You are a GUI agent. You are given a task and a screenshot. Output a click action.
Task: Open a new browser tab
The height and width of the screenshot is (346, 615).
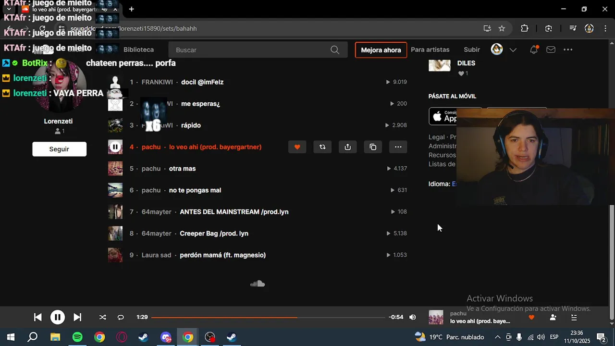tap(131, 9)
